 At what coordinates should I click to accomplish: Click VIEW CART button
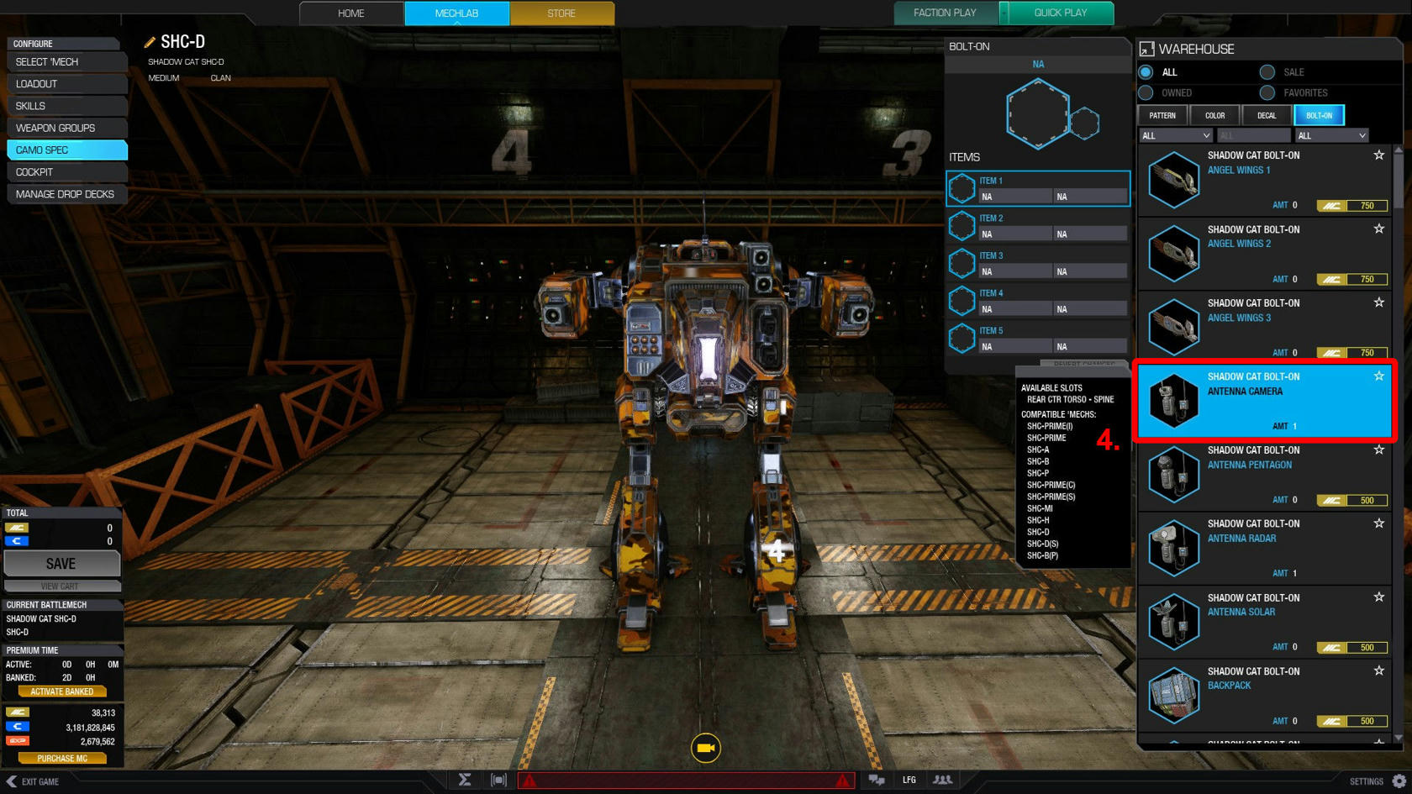tap(61, 586)
